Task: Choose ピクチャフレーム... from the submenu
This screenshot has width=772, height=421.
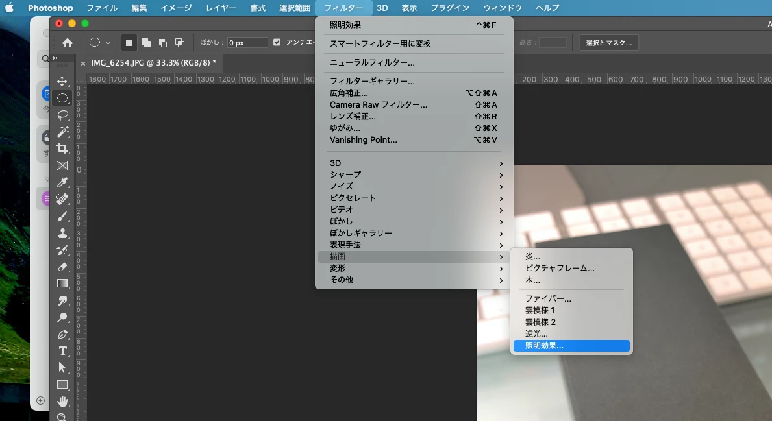Action: pos(571,269)
